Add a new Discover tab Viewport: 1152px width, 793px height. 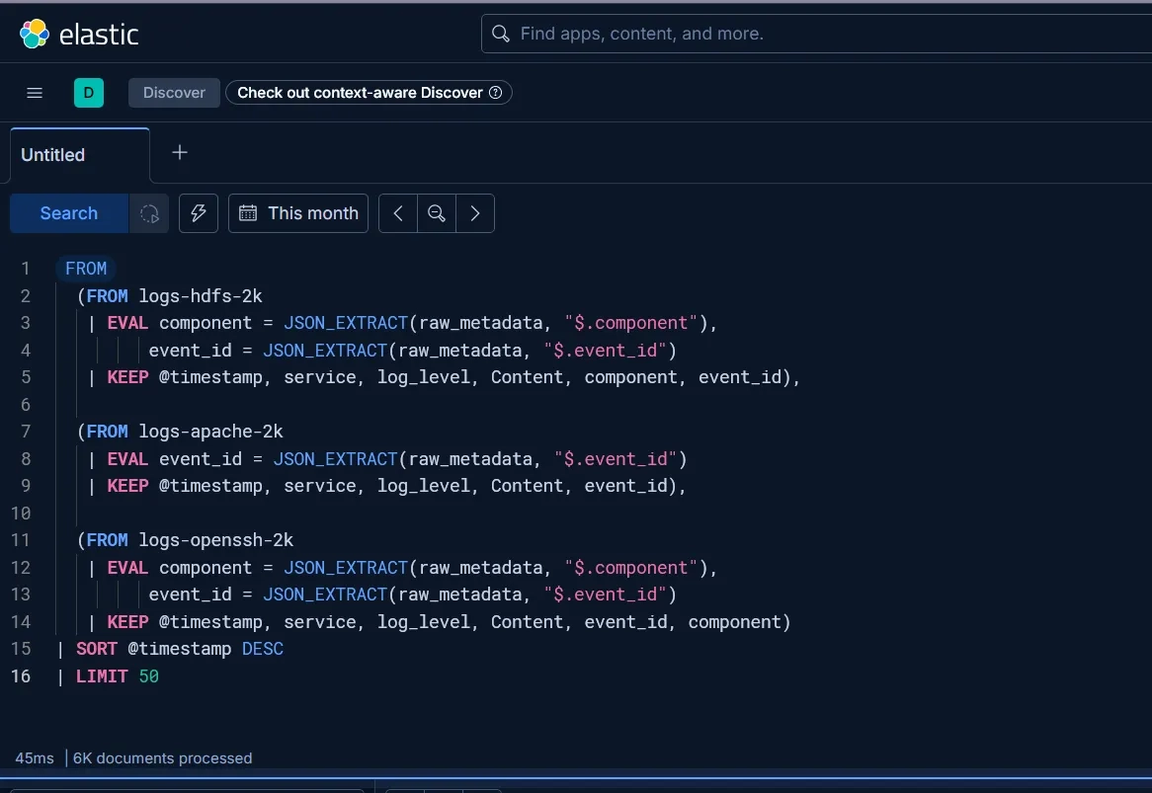tap(180, 153)
